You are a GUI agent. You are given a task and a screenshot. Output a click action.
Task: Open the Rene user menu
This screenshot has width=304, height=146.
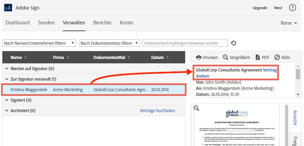tap(289, 23)
